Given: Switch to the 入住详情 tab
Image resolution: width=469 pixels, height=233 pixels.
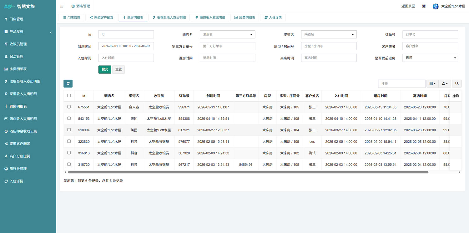Looking at the screenshot, I should tap(273, 18).
